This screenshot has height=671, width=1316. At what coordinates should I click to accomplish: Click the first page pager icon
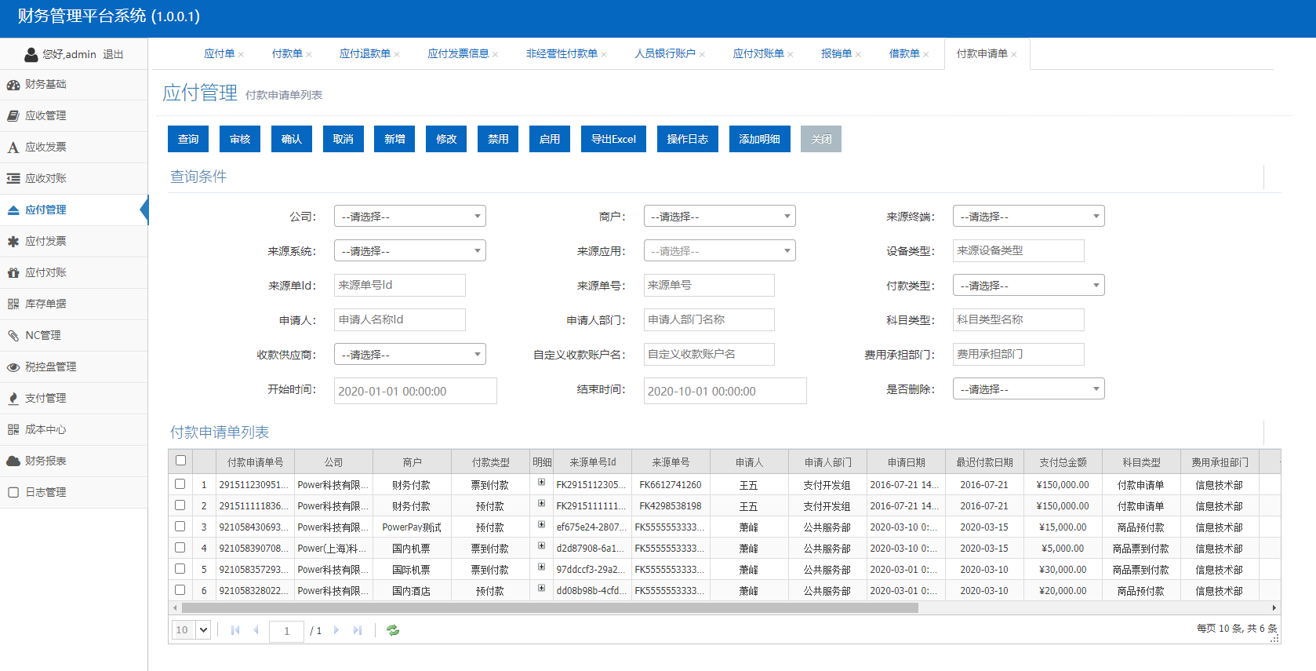[x=235, y=630]
